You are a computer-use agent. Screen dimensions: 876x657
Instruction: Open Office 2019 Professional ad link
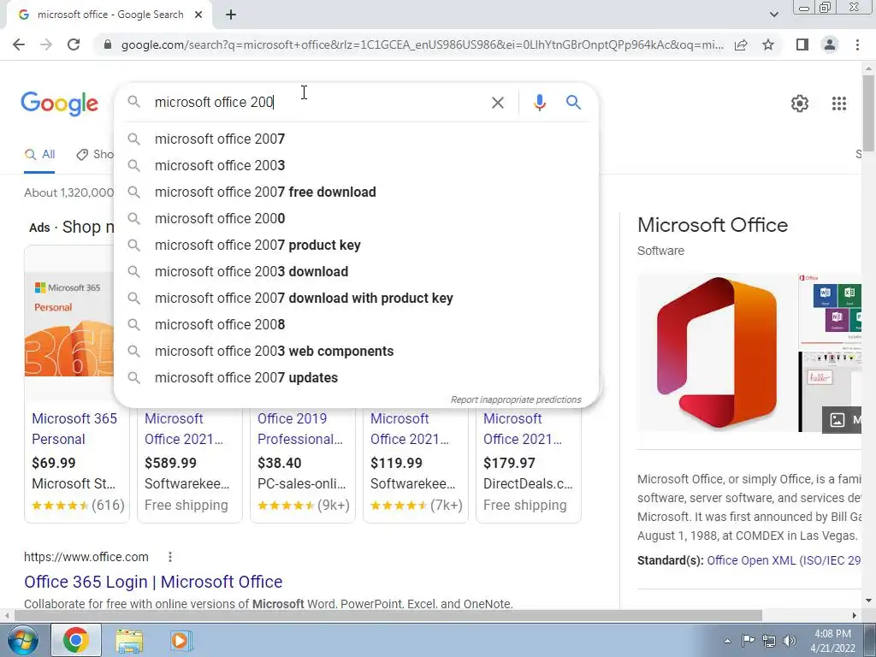click(300, 429)
